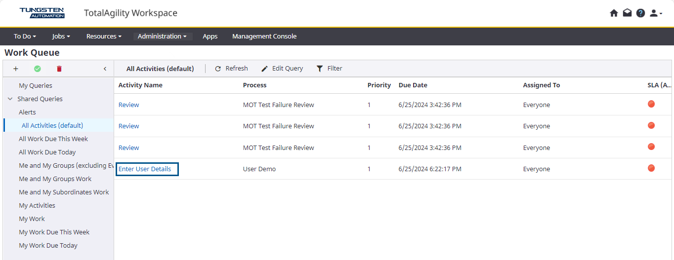Click the red SLA indicator for User Demo

pos(651,168)
